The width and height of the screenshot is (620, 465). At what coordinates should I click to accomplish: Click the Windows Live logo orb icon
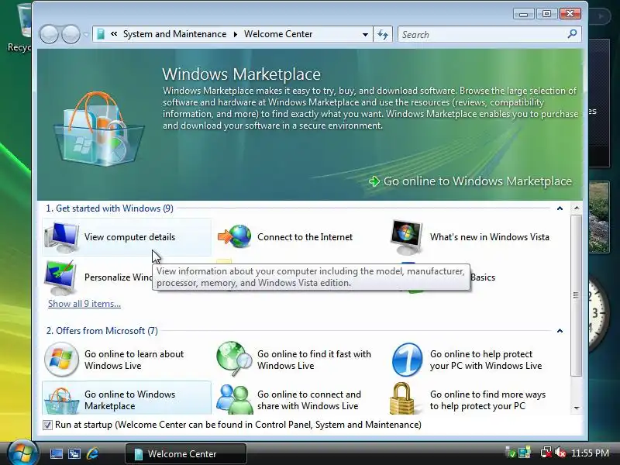(61, 360)
